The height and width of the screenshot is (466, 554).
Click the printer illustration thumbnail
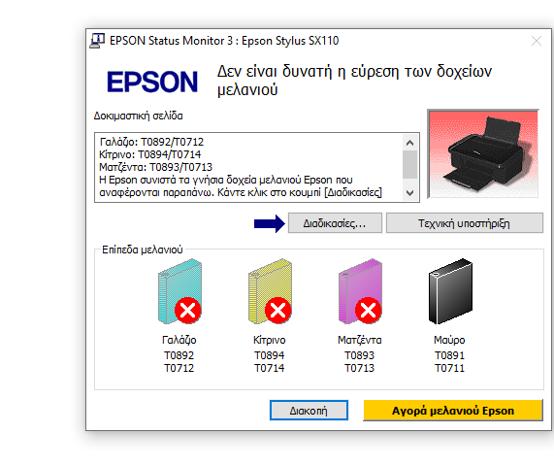point(483,153)
